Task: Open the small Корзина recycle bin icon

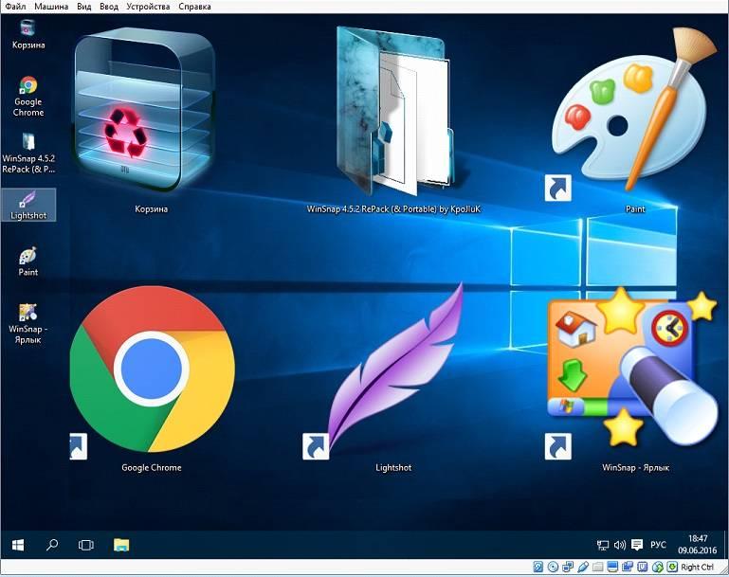Action: (27, 27)
